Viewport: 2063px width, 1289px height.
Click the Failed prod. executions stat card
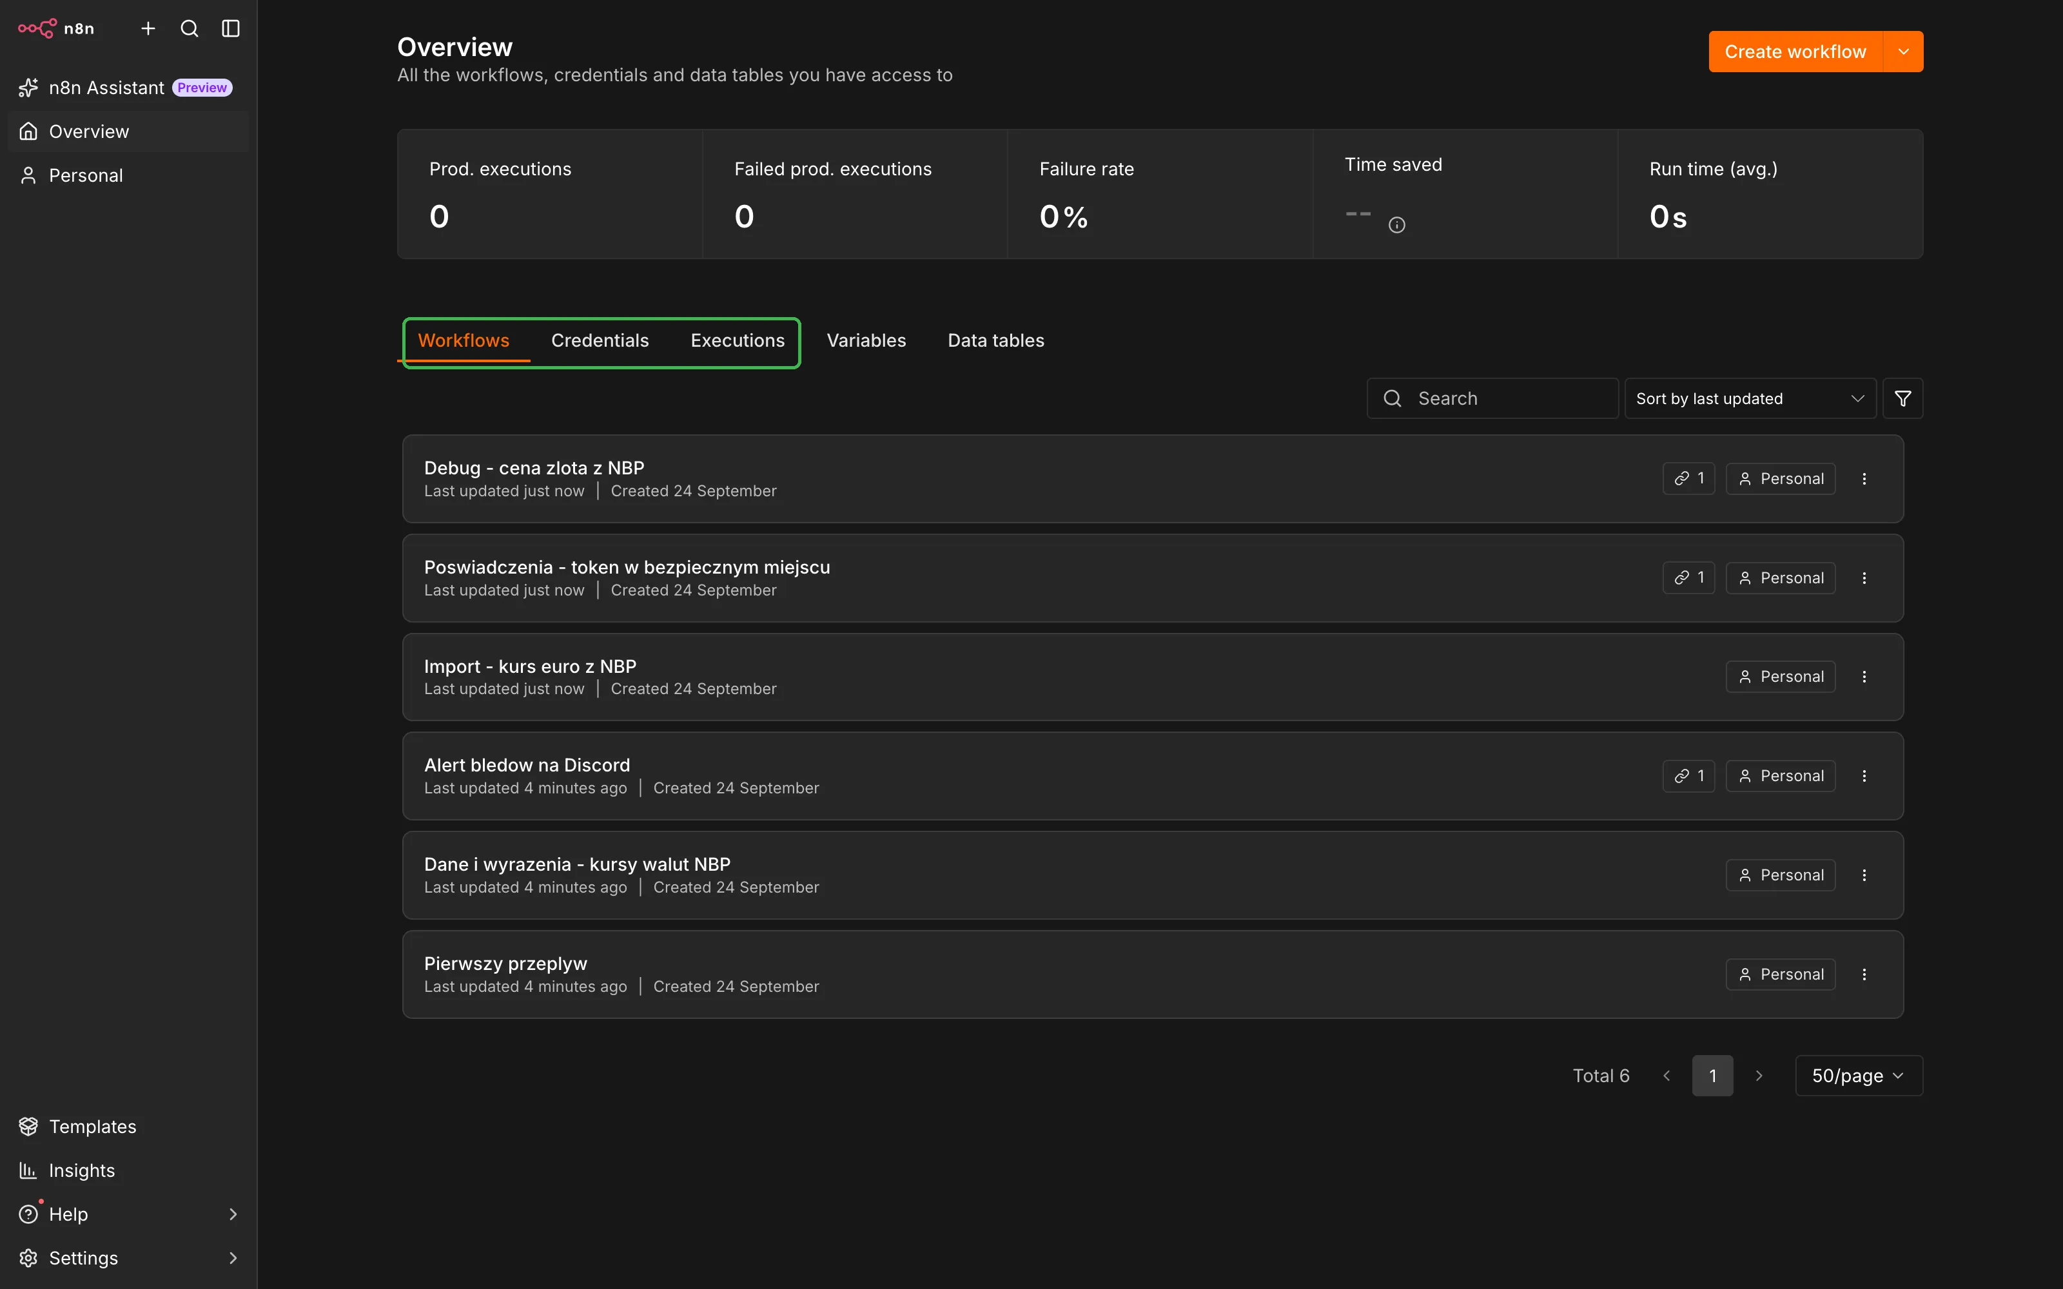[855, 195]
